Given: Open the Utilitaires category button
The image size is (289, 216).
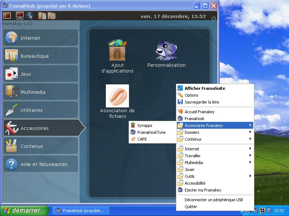Looking at the screenshot, I should point(40,110).
